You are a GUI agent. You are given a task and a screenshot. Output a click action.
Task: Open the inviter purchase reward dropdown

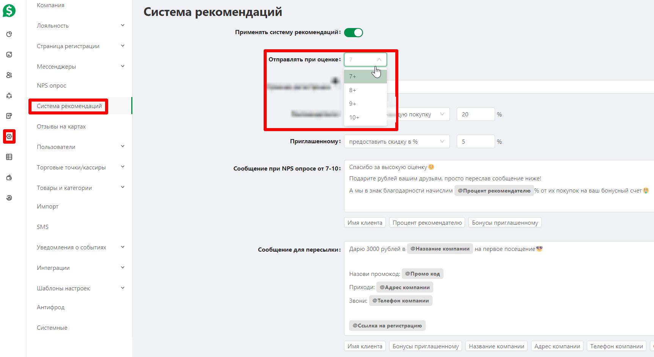[418, 114]
